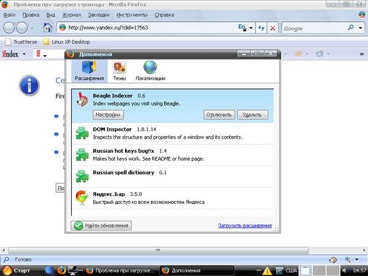Click the red Stop loading button

(x=273, y=28)
